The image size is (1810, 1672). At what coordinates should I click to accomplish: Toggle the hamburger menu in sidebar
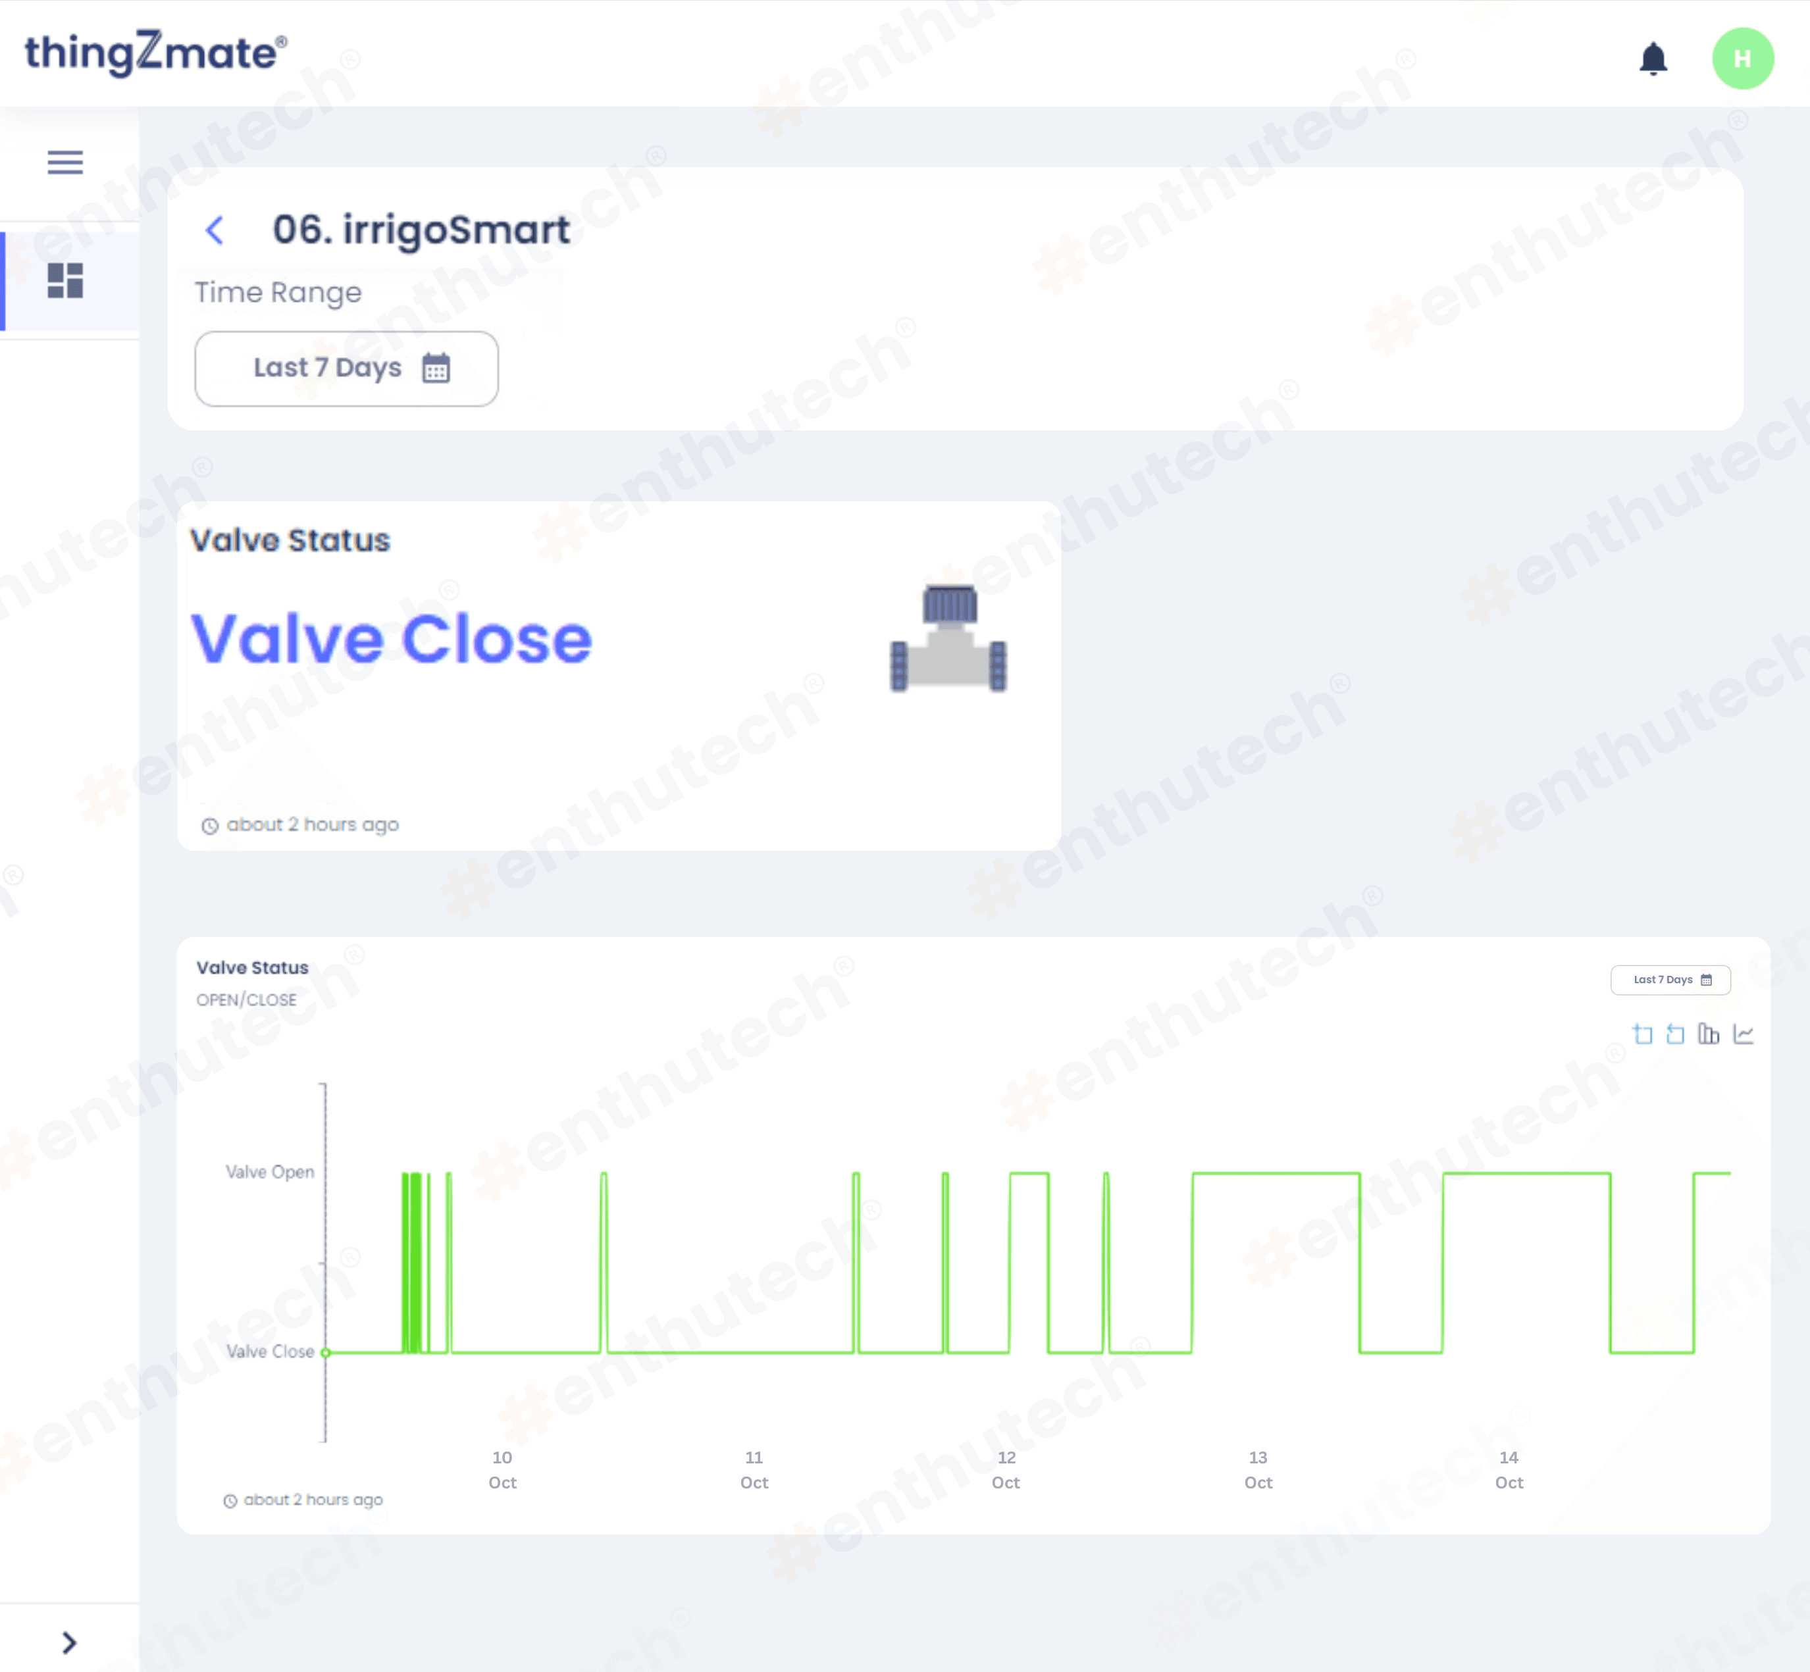tap(65, 162)
